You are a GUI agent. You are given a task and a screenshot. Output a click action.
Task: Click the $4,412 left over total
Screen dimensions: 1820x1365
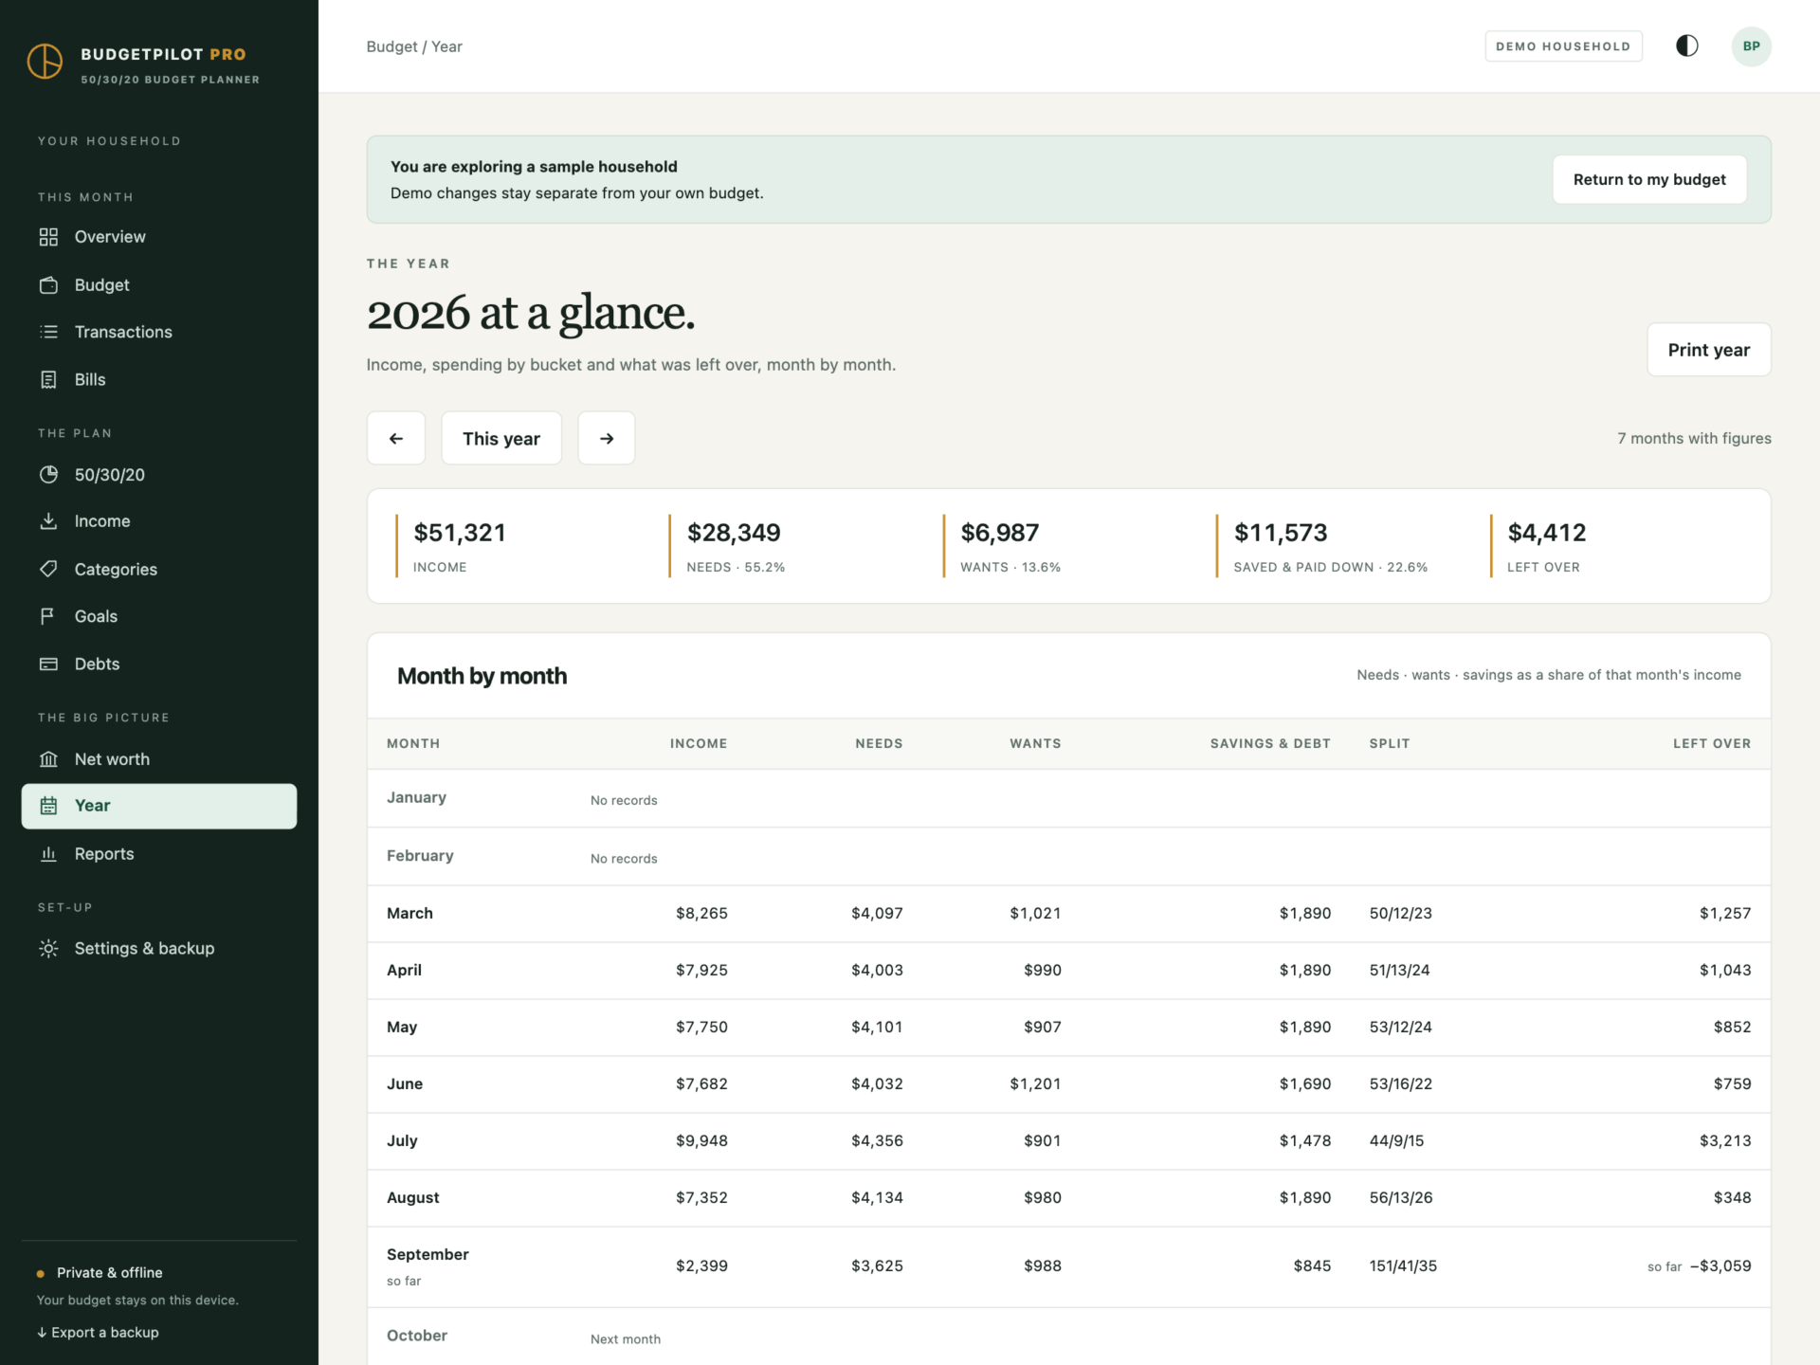[x=1547, y=533]
